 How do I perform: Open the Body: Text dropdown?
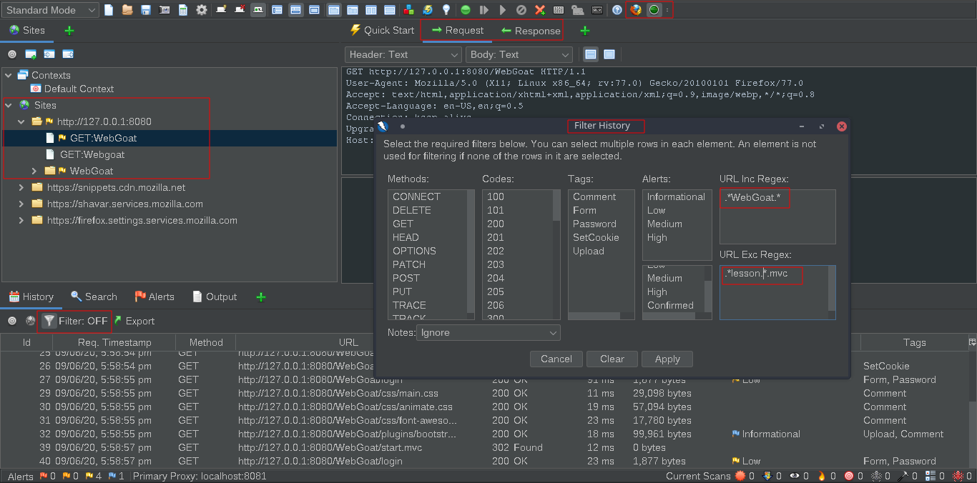click(519, 54)
